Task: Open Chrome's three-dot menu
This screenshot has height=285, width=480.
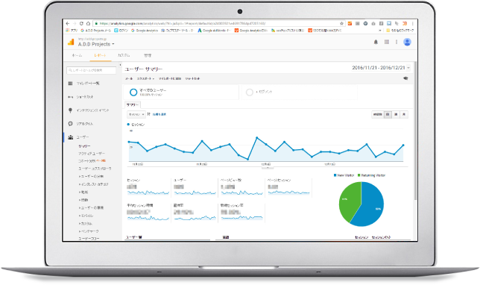Action: click(x=412, y=23)
